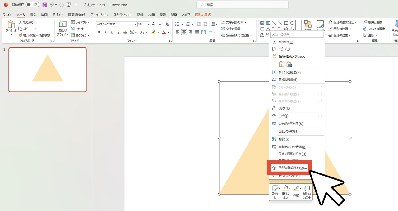The image size is (398, 211).
Task: Click the font color icon
Action: pos(164,32)
